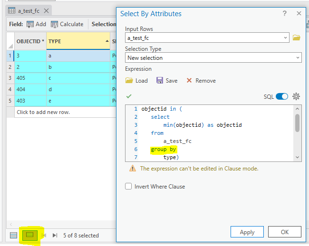The height and width of the screenshot is (246, 309).
Task: Click the Add field icon
Action: coord(30,24)
